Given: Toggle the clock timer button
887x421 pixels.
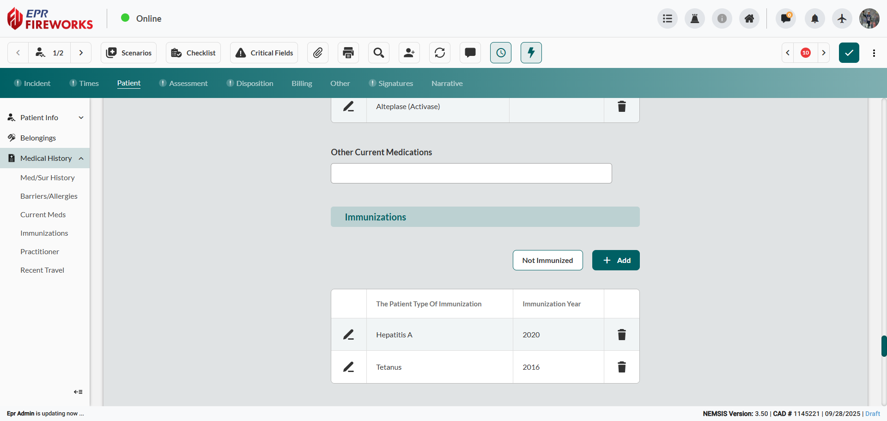Looking at the screenshot, I should click(501, 53).
